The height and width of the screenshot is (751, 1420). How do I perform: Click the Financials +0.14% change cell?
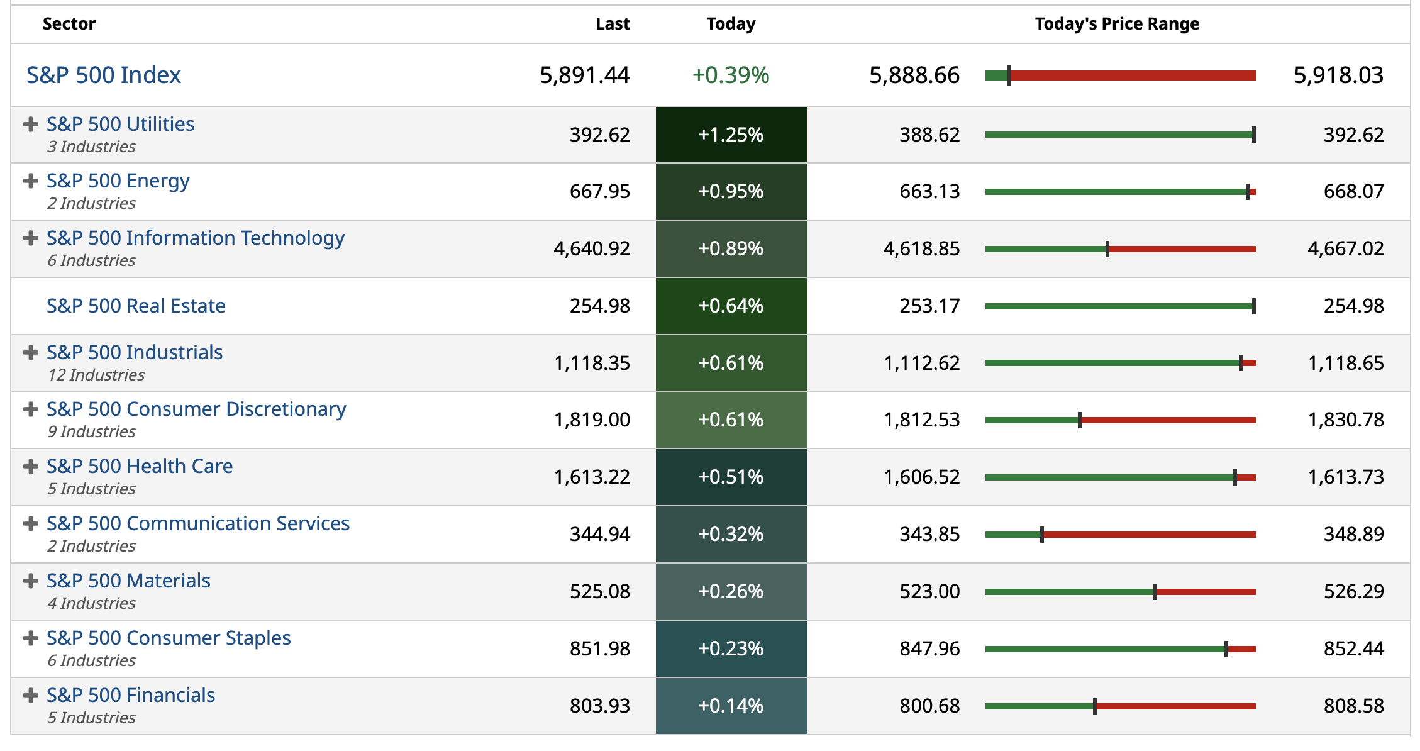click(x=731, y=706)
